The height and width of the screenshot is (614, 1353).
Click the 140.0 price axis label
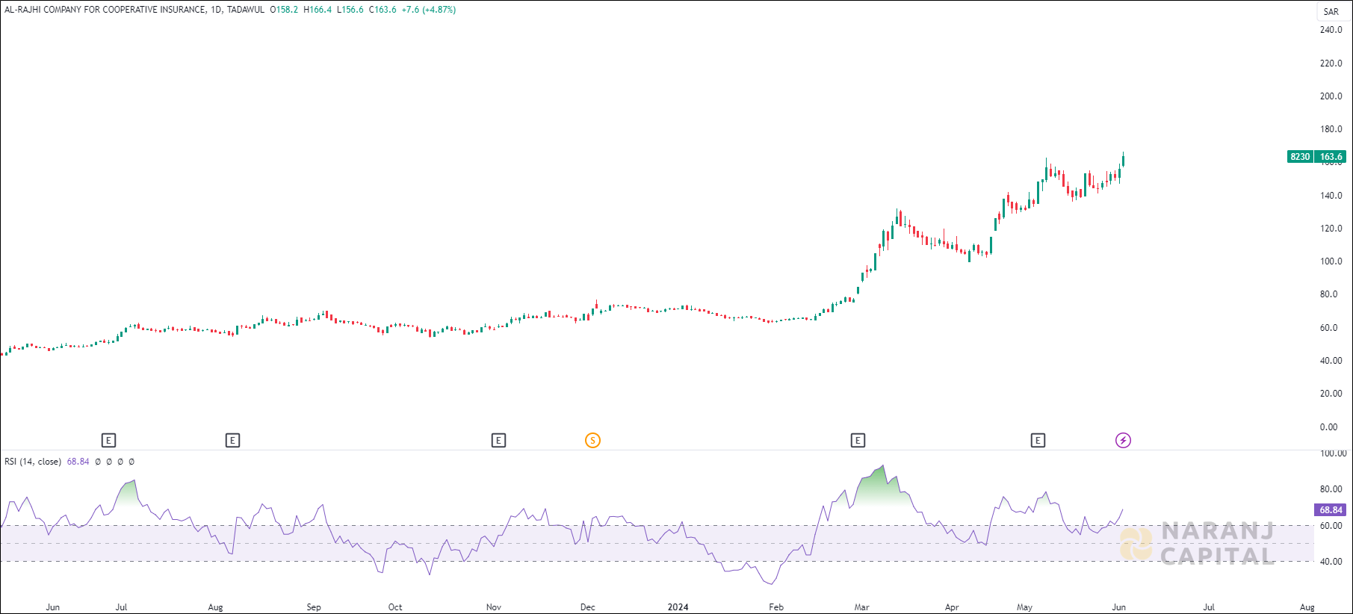click(1331, 196)
